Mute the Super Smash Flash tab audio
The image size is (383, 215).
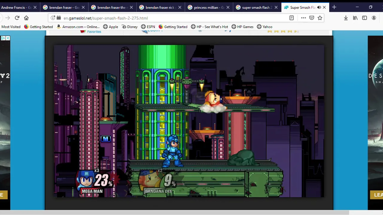(319, 7)
